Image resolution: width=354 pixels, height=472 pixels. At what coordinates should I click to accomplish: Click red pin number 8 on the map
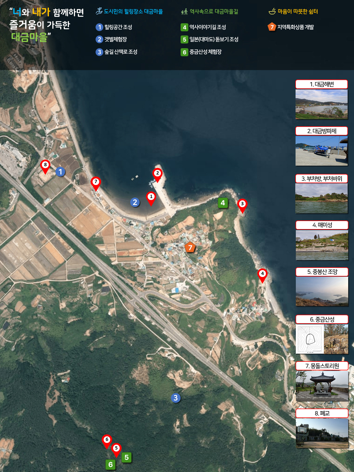coord(45,165)
